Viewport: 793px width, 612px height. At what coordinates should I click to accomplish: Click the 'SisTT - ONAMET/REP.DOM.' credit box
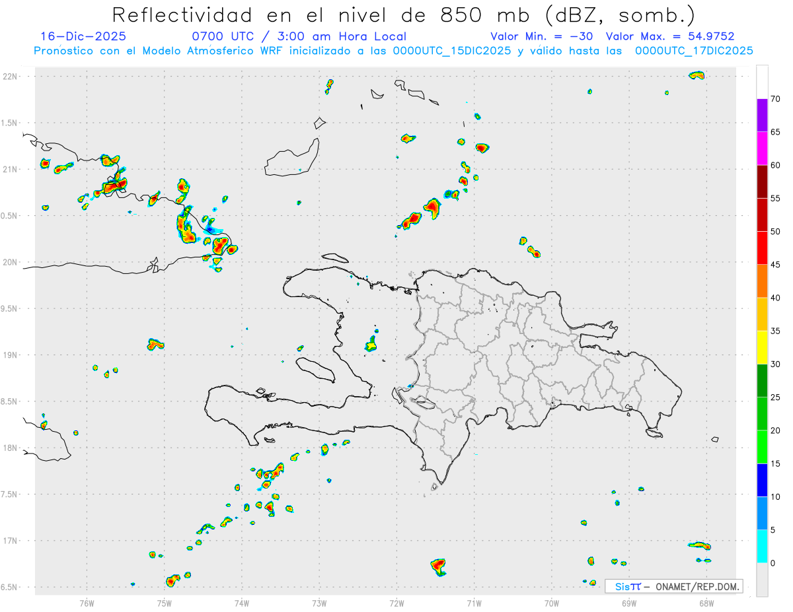point(673,586)
